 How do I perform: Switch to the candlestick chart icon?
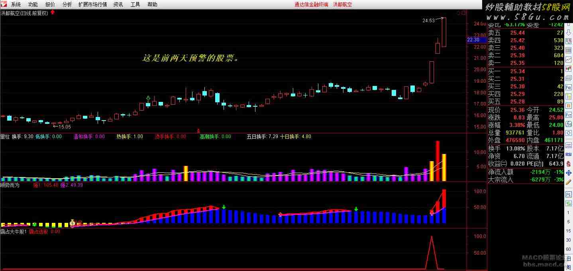pyautogui.click(x=569, y=68)
